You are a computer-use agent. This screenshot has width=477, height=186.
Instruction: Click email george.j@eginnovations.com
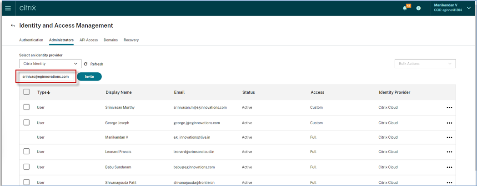(197, 123)
